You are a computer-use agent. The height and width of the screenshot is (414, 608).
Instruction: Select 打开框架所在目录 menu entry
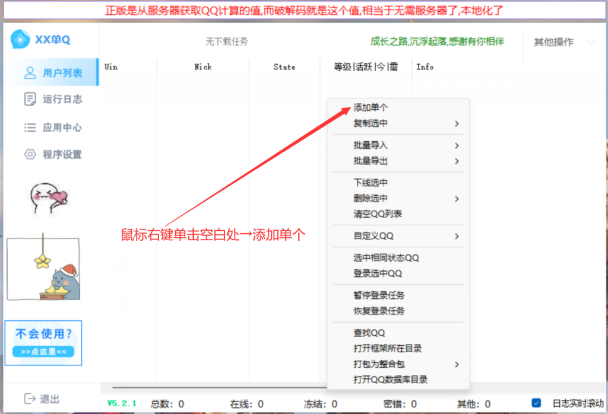[398, 349]
